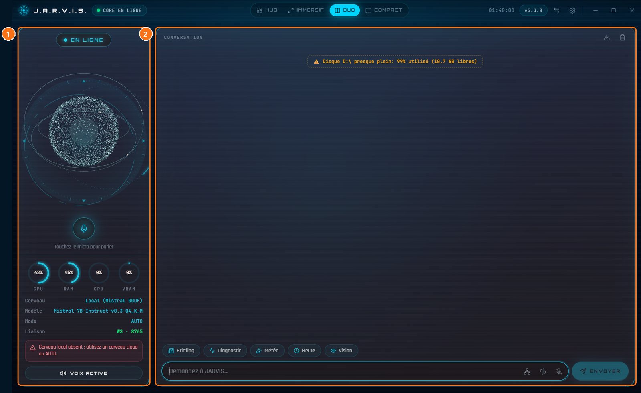The width and height of the screenshot is (641, 393).
Task: Click the "Cerveau local absent" warning message
Action: point(84,351)
